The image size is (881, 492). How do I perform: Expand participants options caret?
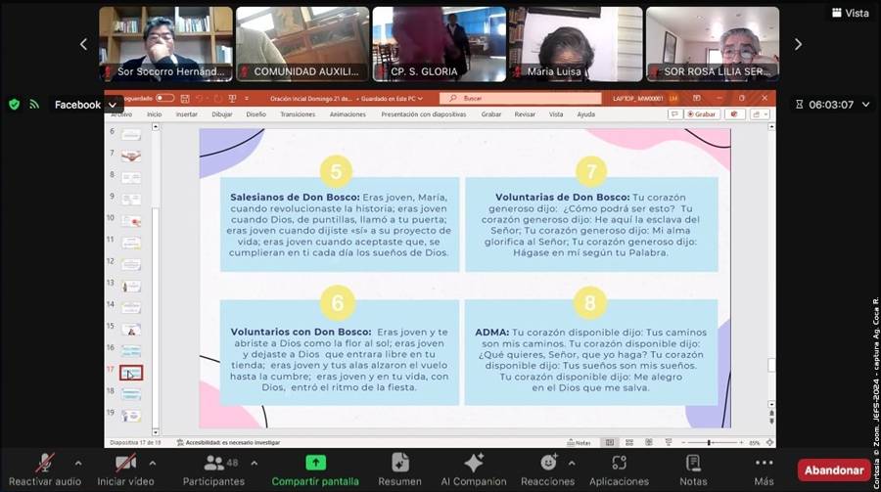coord(254,464)
